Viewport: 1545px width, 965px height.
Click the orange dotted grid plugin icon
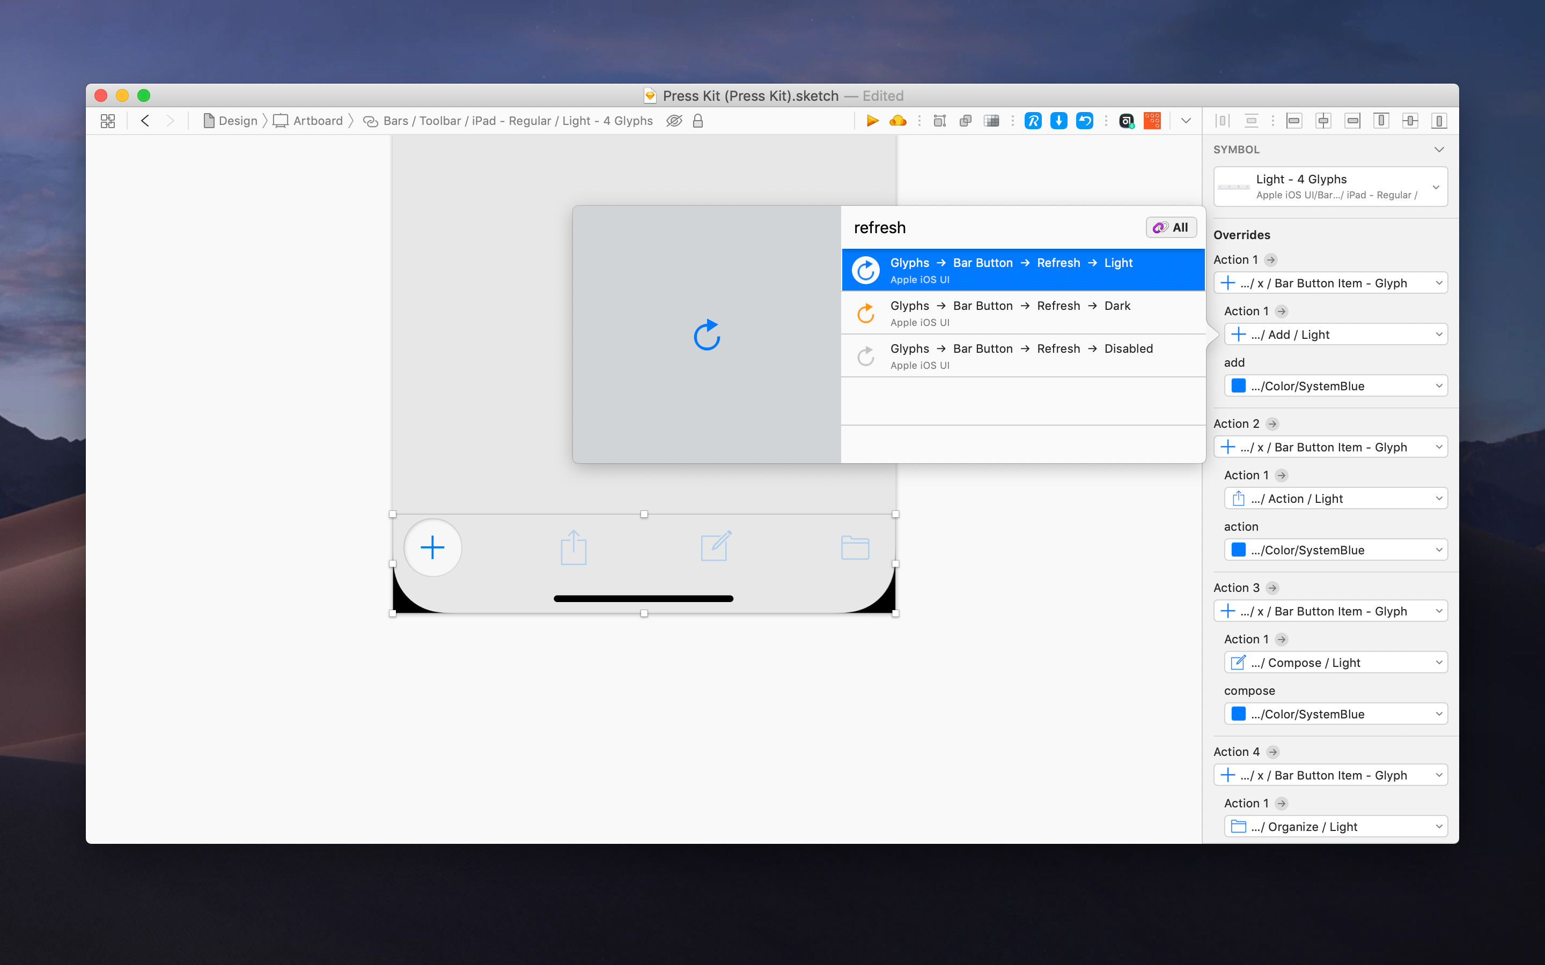tap(1152, 121)
